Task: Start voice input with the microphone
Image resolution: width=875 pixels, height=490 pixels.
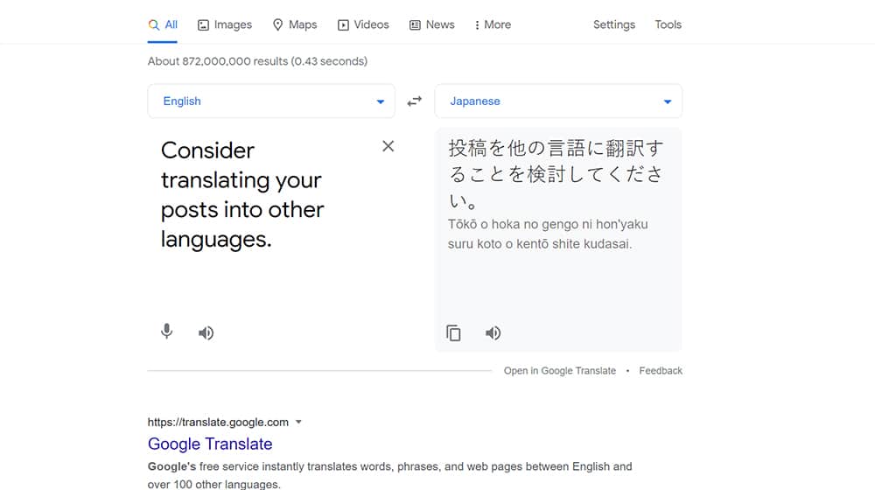Action: point(166,332)
